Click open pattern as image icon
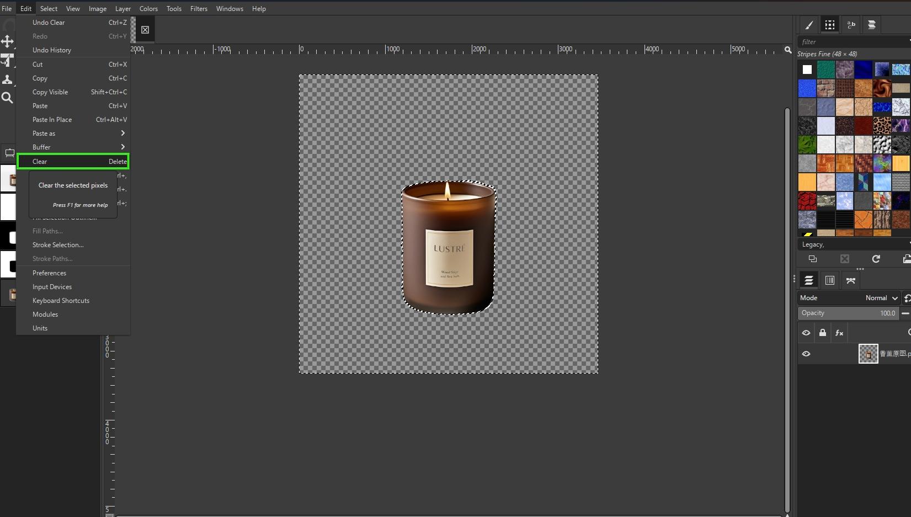 click(906, 259)
